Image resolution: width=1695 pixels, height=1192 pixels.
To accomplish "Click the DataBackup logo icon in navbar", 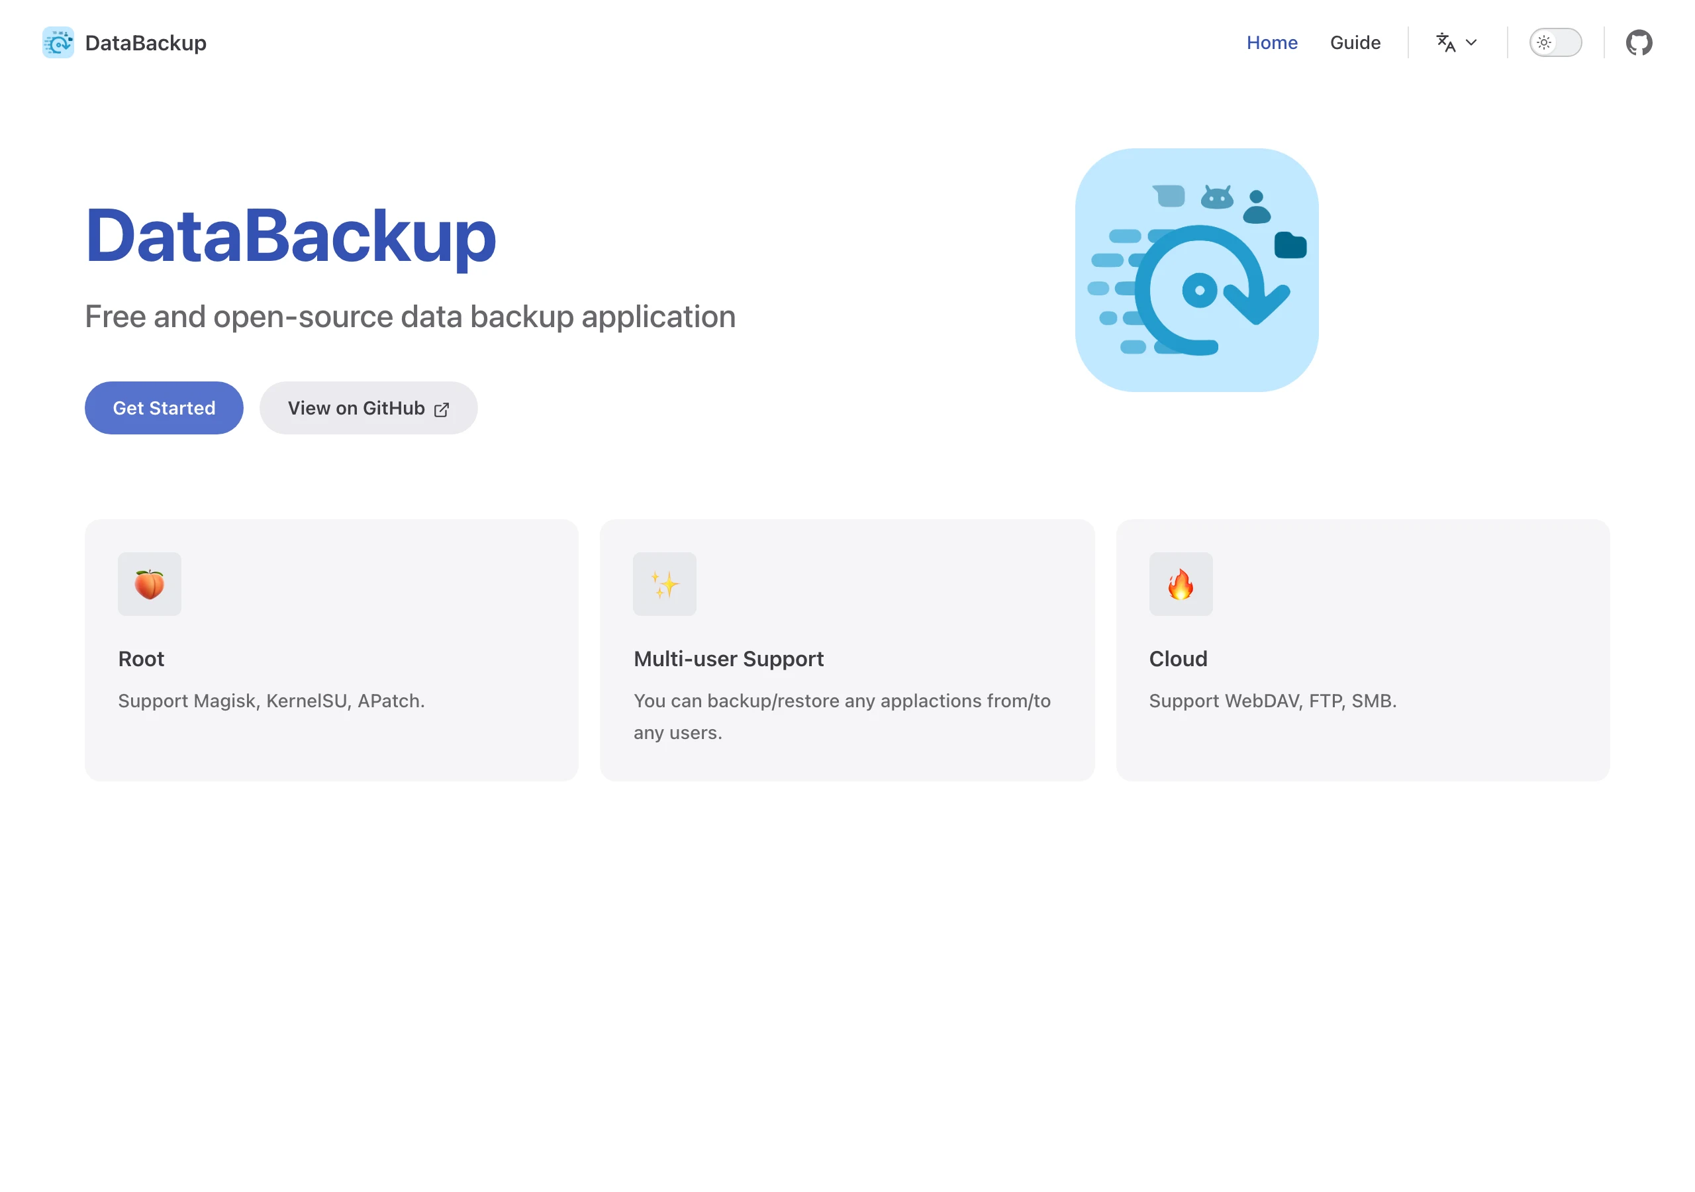I will tap(58, 42).
